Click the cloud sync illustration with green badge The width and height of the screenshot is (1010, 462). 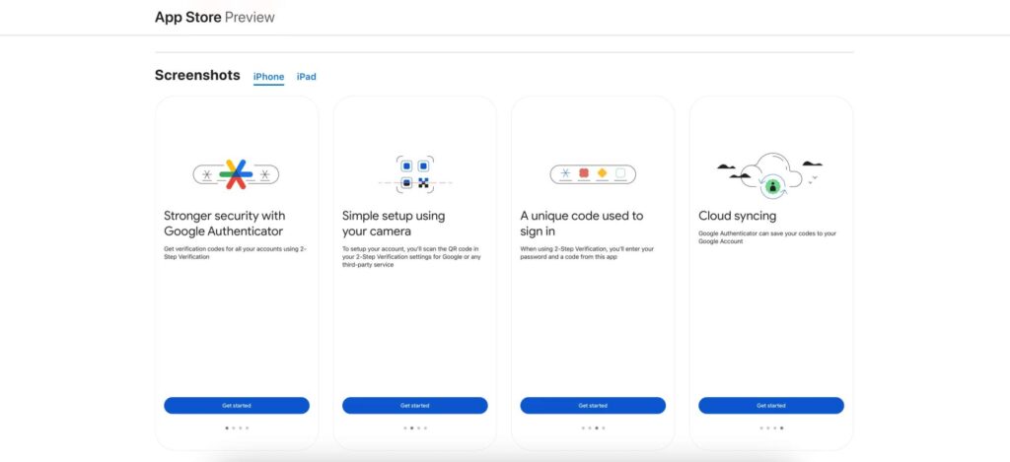pyautogui.click(x=770, y=173)
